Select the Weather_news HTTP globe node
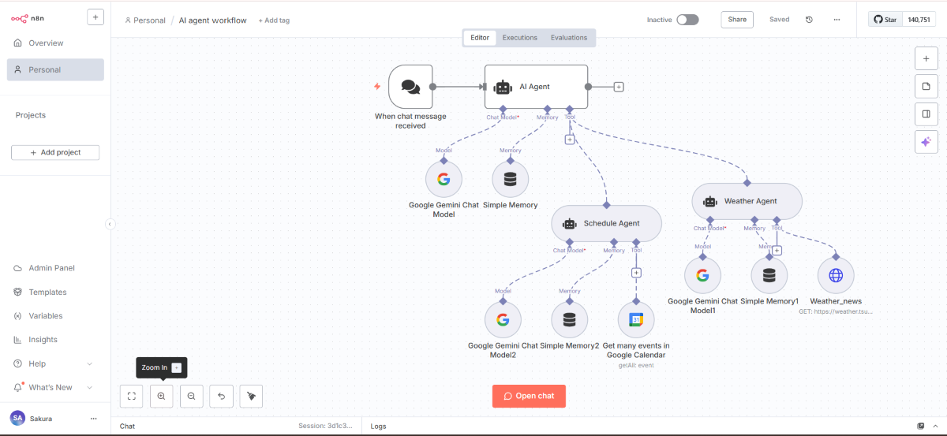Viewport: 947px width, 436px height. pos(836,275)
